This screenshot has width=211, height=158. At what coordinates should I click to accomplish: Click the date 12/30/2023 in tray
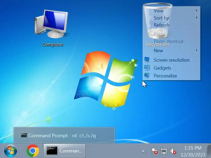193,155
